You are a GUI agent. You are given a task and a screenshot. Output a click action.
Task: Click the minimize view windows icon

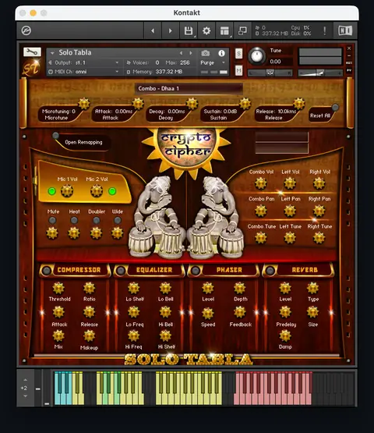[x=242, y=30]
